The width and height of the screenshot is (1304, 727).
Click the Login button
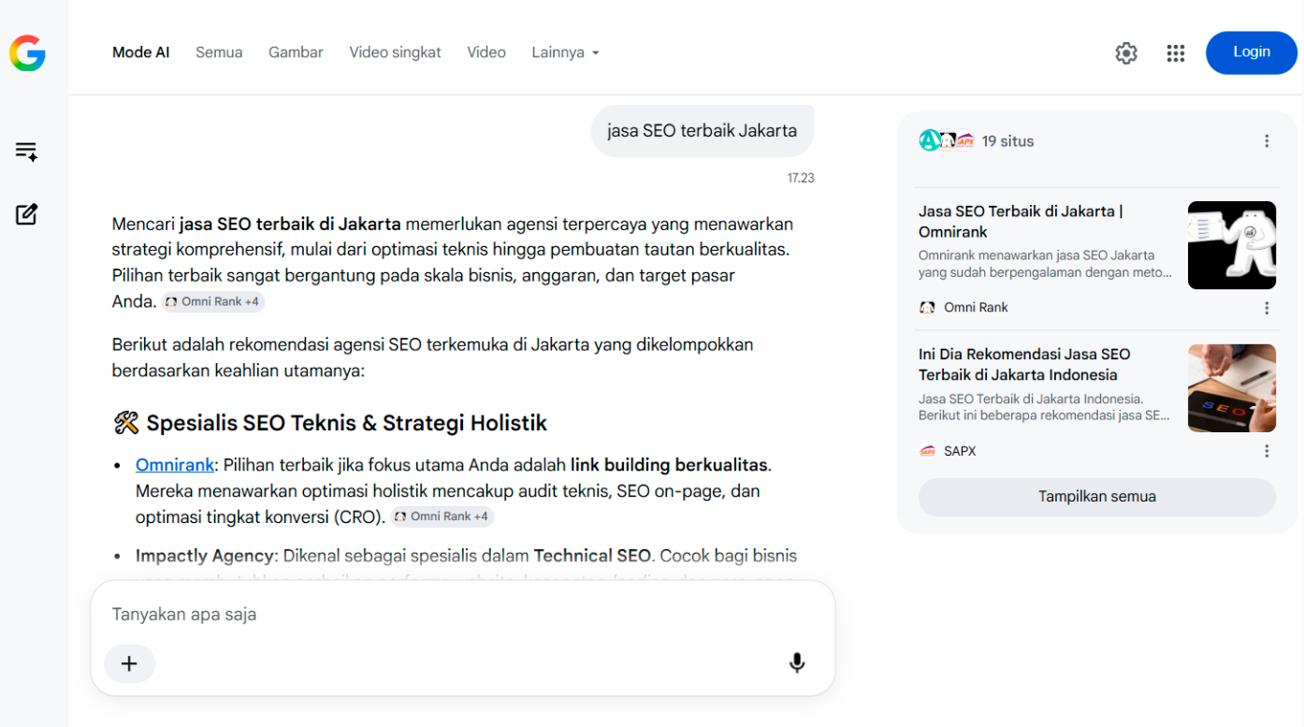[1252, 52]
